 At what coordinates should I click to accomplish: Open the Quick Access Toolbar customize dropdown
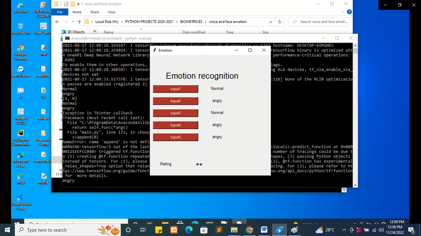(x=78, y=4)
